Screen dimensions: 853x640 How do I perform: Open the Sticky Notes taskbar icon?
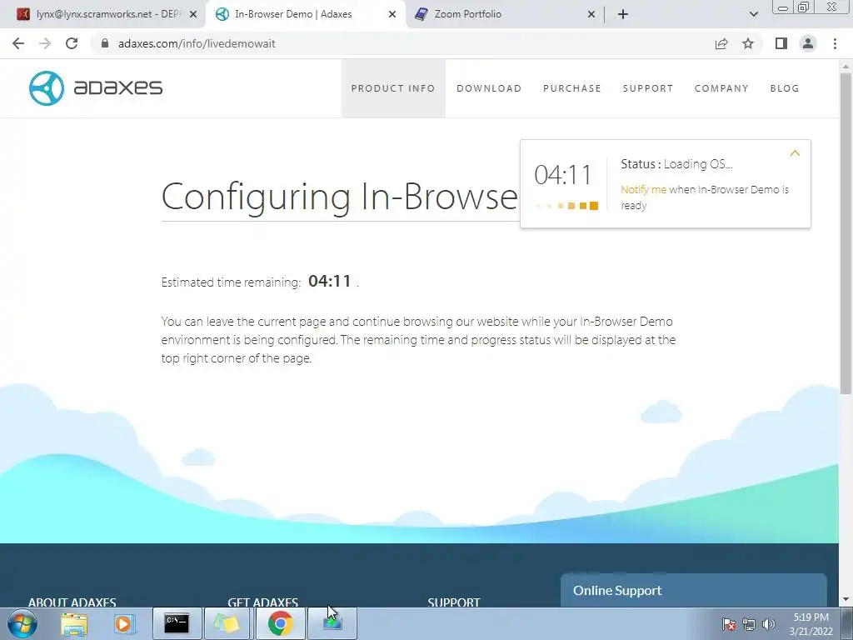point(227,623)
